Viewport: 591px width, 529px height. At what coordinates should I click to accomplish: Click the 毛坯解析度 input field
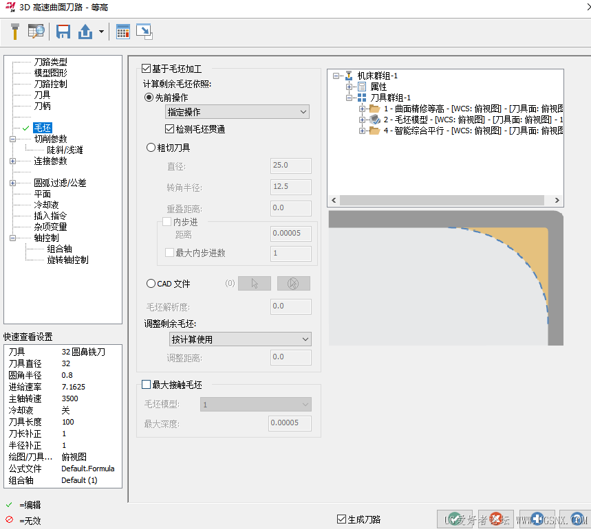coord(290,306)
